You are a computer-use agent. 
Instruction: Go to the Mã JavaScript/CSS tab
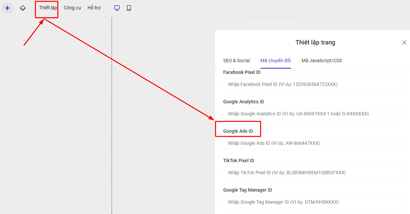tap(321, 61)
